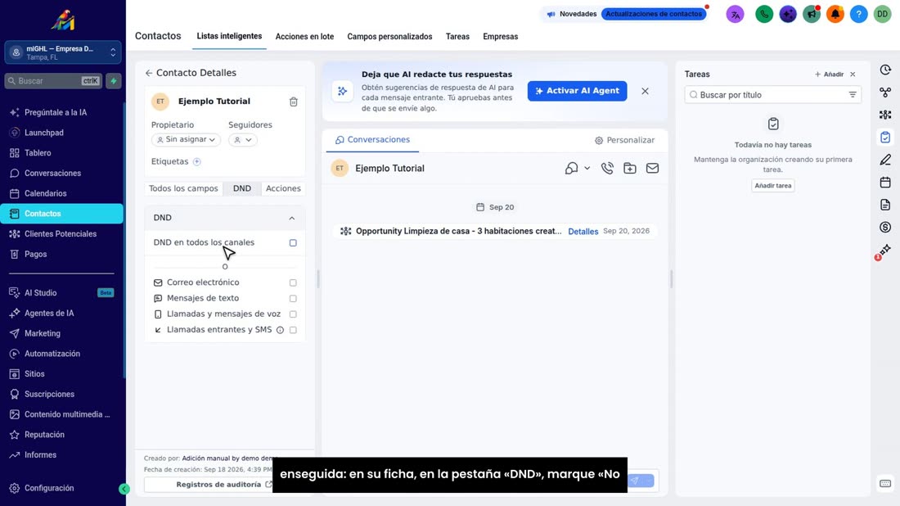900x506 pixels.
Task: Open the appointments calendar icon in the right rail
Action: click(885, 182)
